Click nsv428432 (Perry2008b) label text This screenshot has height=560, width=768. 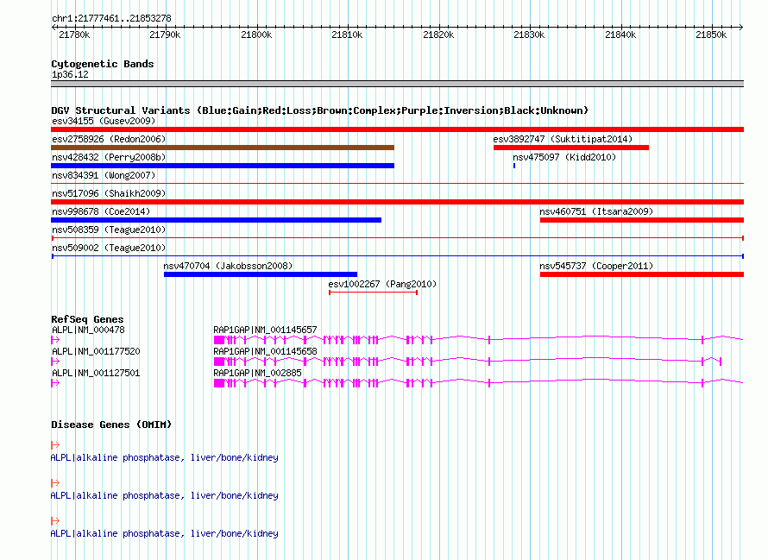pos(109,157)
